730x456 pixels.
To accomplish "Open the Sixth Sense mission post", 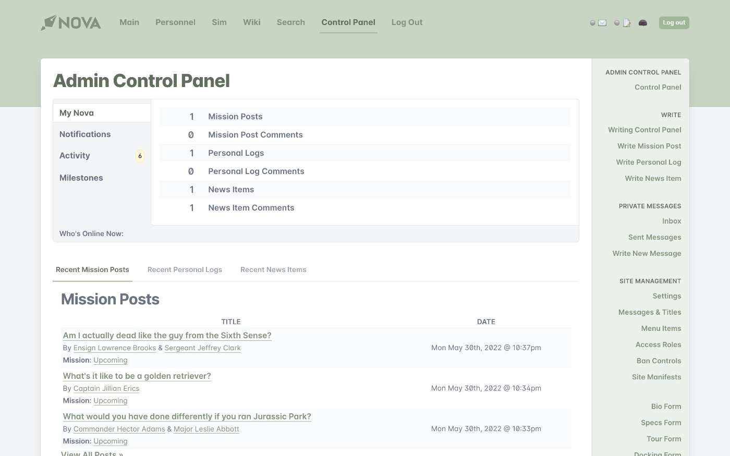I will [x=167, y=335].
